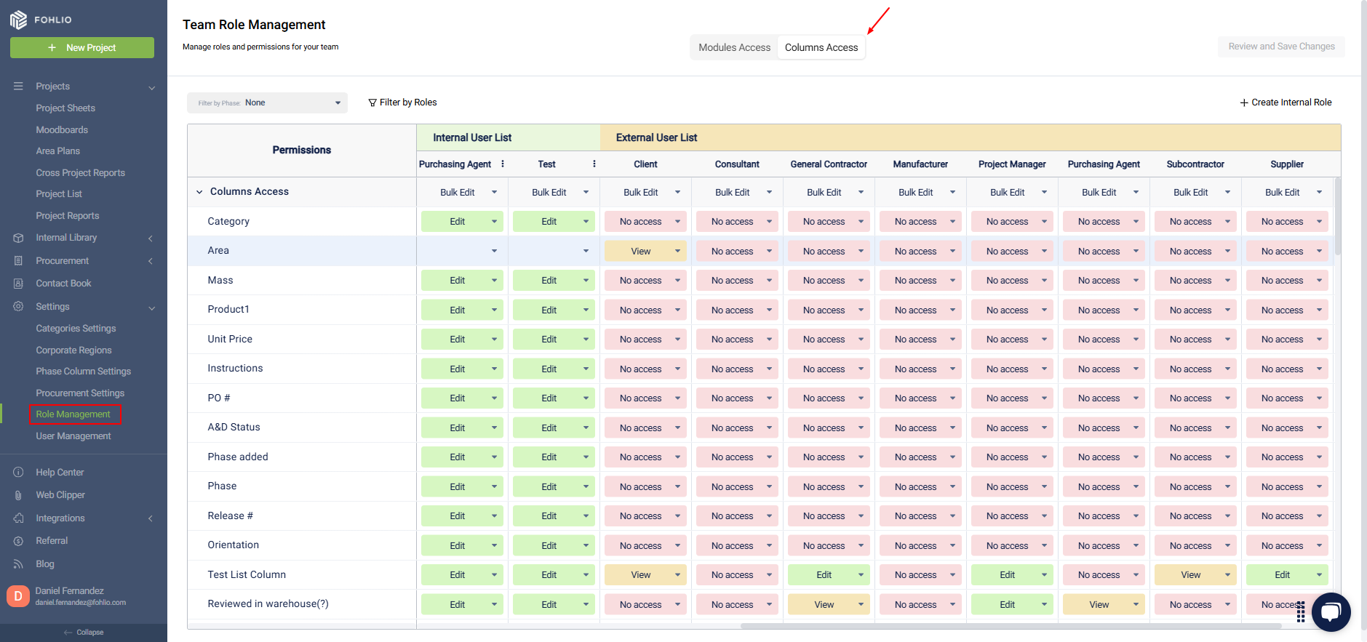Viewport: 1367px width, 642px height.
Task: Click the New Project button
Action: [82, 48]
